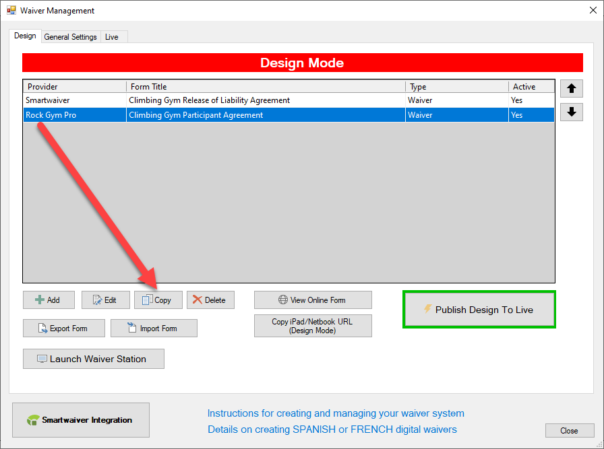Open details on SPANISH or FRENCH waivers
This screenshot has height=449, width=604.
click(x=332, y=429)
